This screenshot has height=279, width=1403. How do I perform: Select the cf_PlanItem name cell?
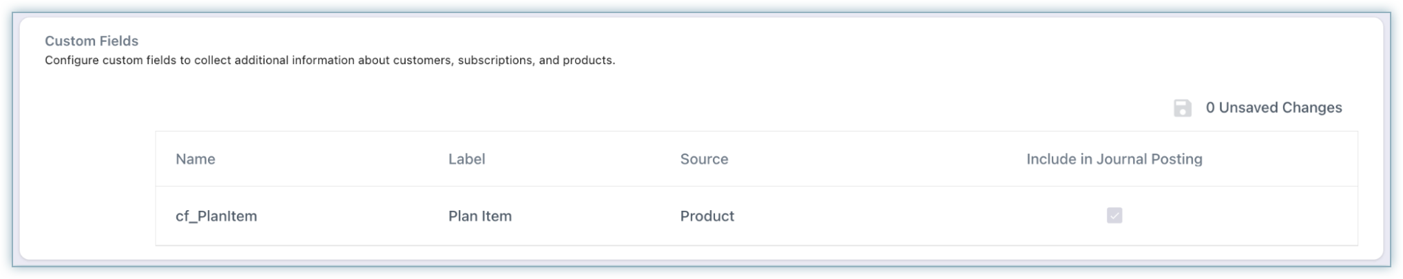point(216,216)
